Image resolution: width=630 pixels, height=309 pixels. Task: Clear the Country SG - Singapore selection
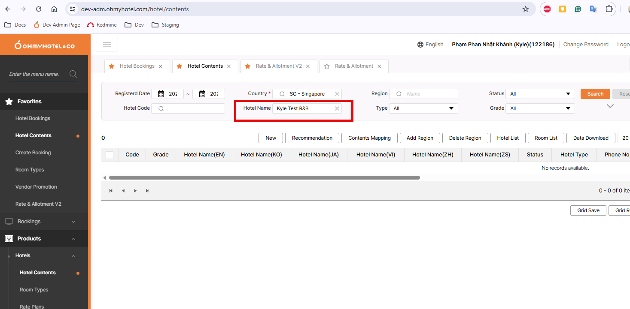click(337, 94)
